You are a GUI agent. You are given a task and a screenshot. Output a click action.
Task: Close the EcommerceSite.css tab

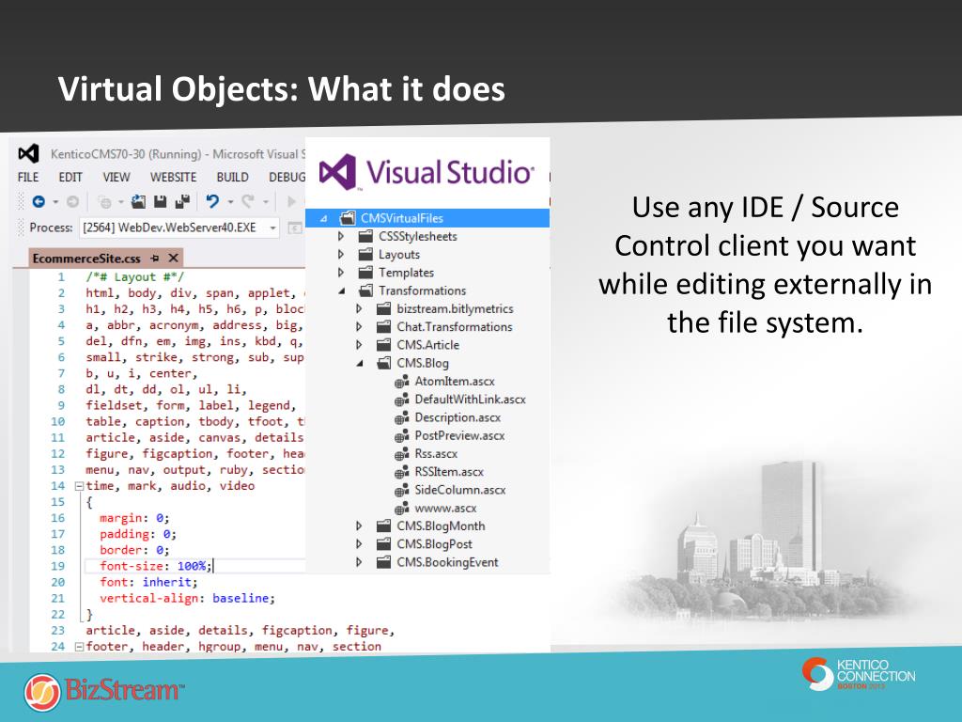click(x=174, y=259)
